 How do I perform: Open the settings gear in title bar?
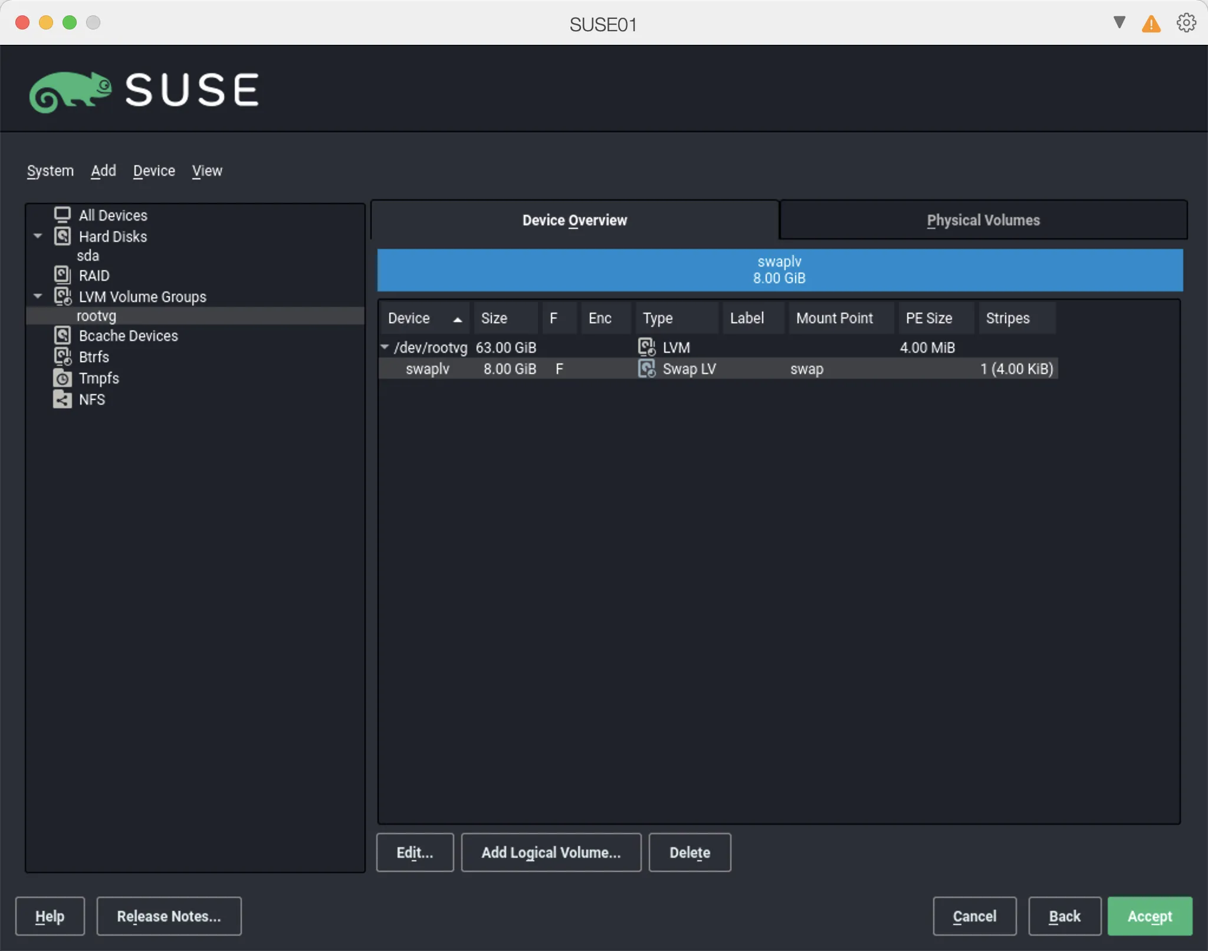click(1185, 22)
